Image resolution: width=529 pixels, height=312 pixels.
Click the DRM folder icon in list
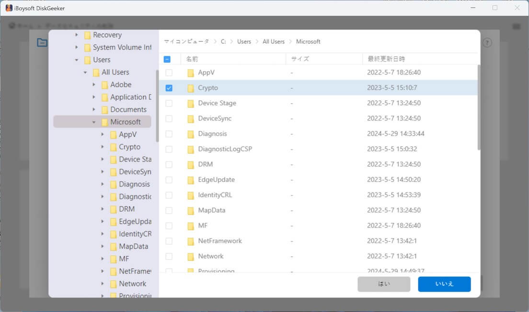click(191, 164)
